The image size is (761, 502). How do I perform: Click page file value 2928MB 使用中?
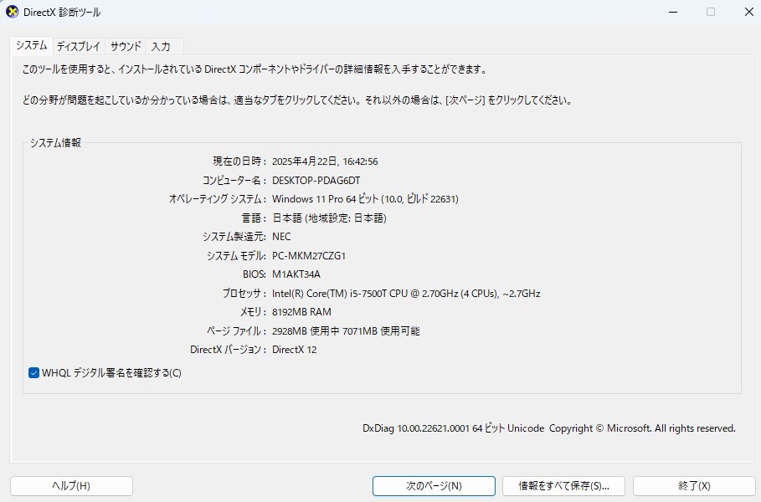346,330
